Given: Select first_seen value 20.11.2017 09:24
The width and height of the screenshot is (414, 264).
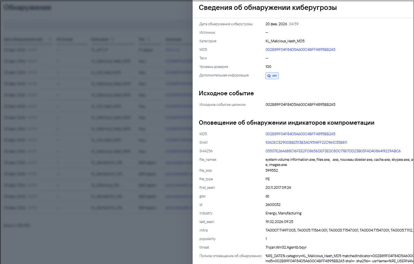Looking at the screenshot, I should [278, 187].
